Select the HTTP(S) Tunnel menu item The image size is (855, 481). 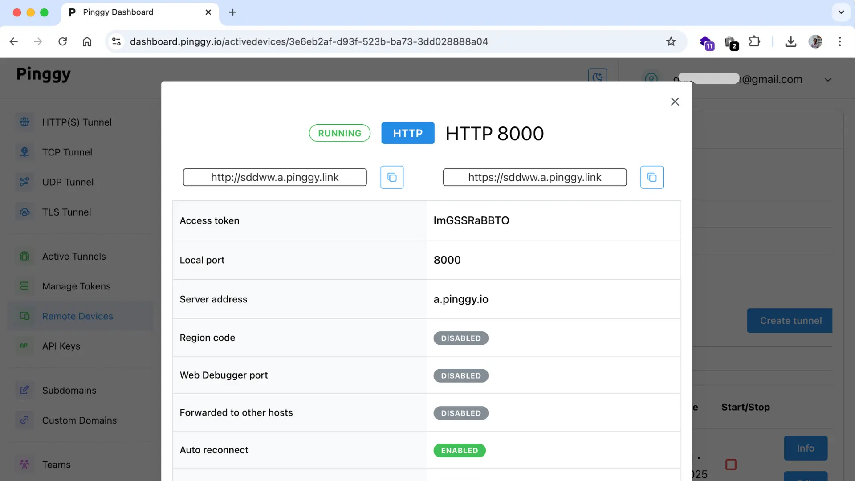(x=77, y=123)
